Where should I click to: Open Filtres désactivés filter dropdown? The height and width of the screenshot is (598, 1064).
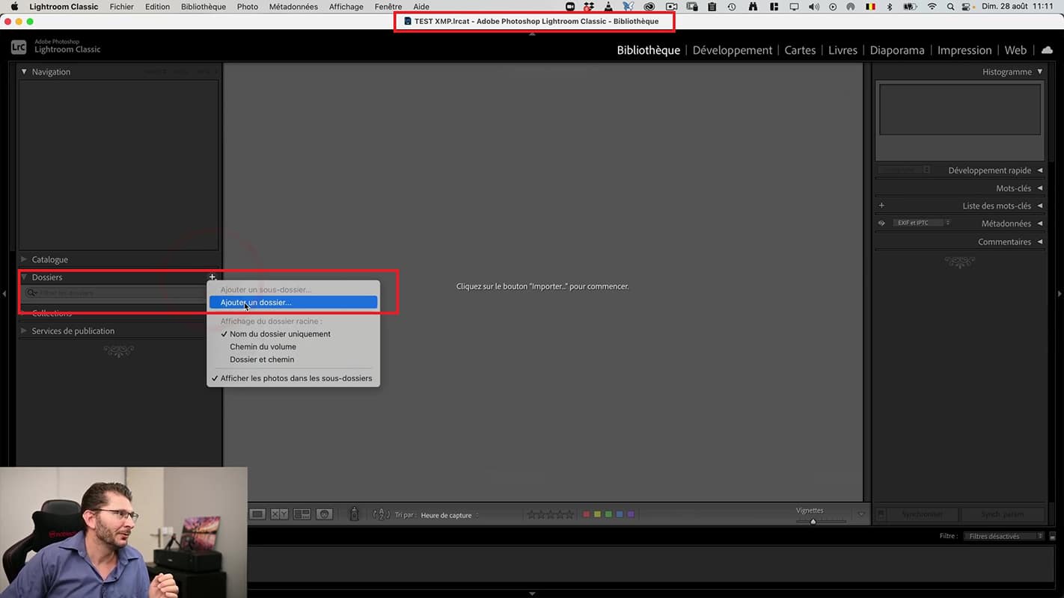(x=1003, y=536)
